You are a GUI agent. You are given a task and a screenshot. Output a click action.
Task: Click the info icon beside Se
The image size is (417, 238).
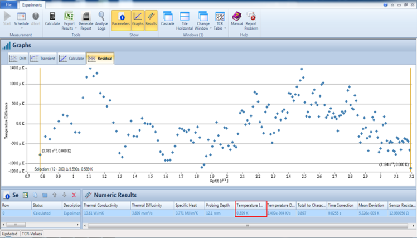pyautogui.click(x=7, y=196)
